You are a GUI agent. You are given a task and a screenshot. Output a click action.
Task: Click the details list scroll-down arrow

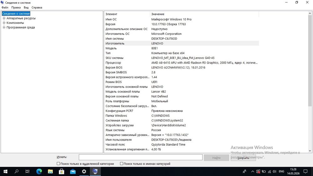pos(310,151)
